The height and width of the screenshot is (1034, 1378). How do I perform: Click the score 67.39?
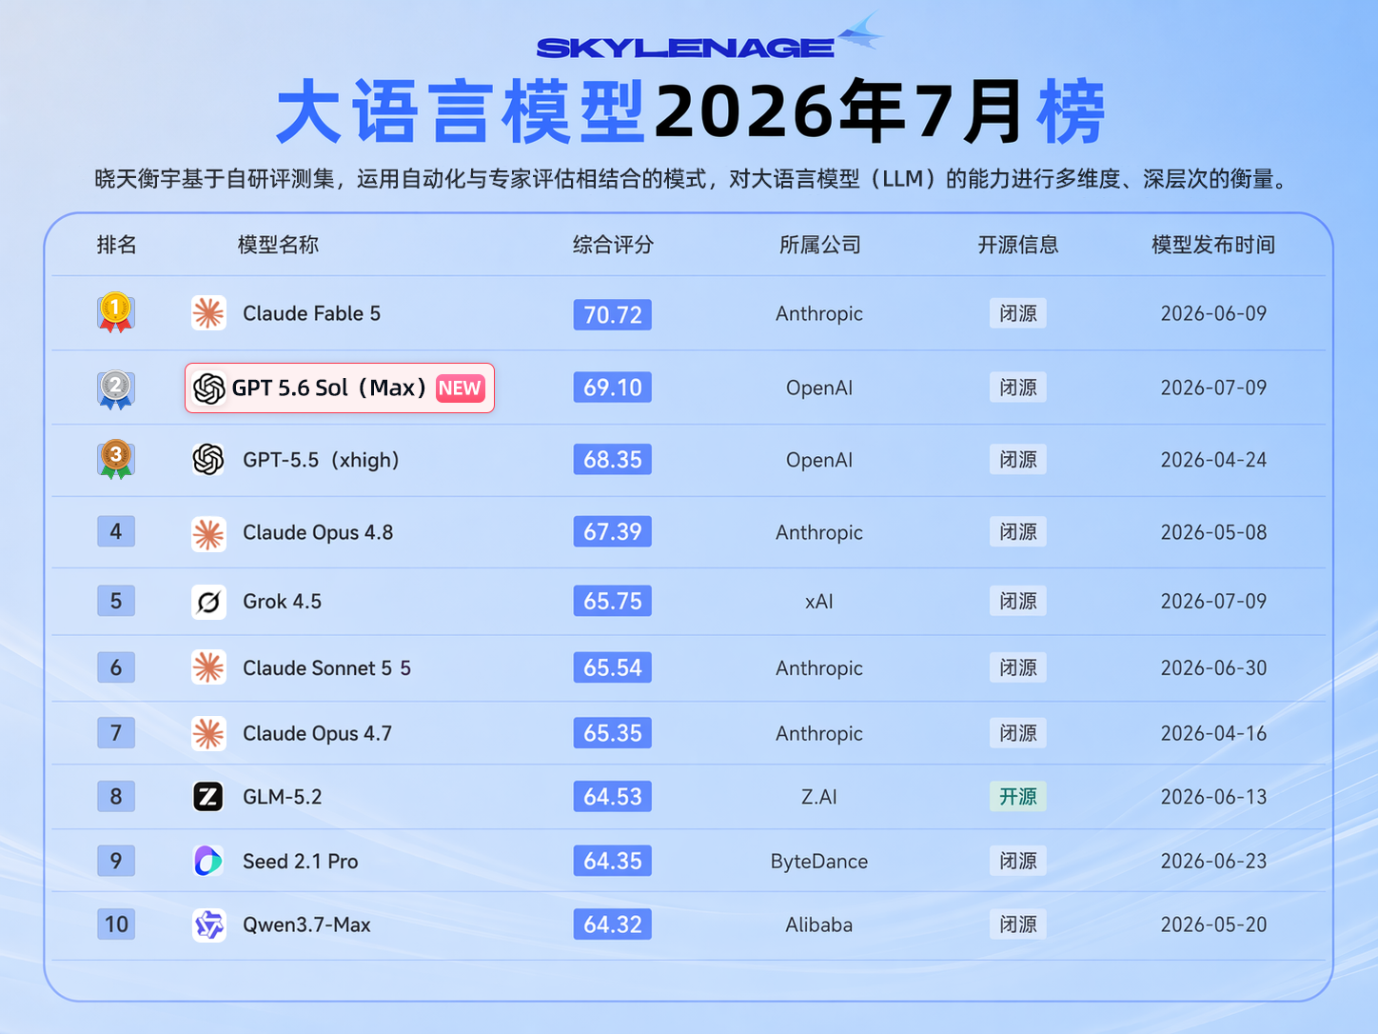coord(613,531)
